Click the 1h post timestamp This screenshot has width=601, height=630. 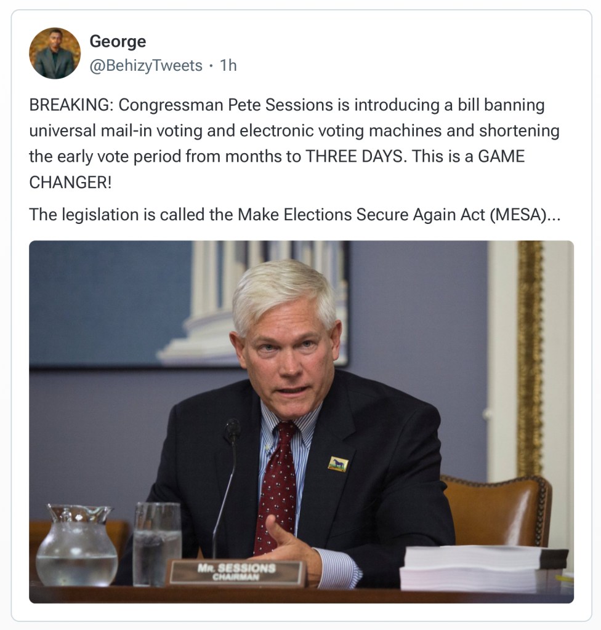coord(228,66)
